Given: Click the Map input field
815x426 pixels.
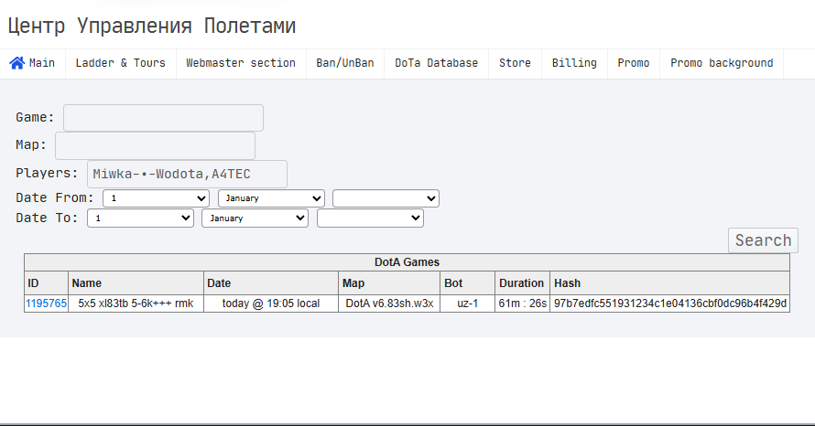Looking at the screenshot, I should [x=155, y=145].
